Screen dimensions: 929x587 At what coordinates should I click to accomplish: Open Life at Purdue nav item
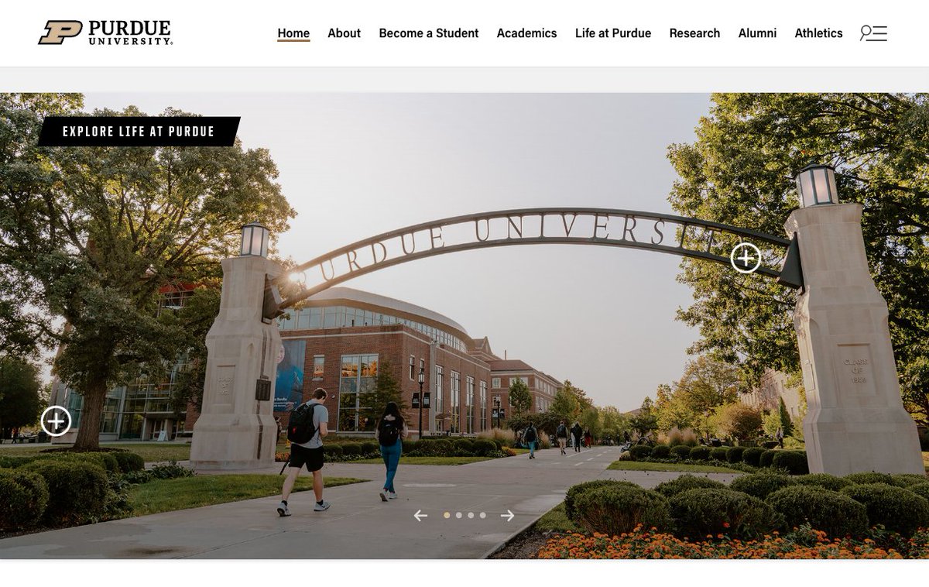click(613, 33)
